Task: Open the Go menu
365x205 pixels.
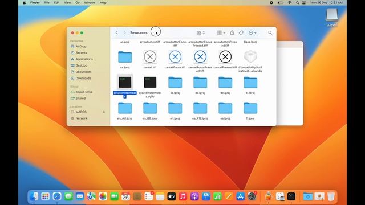Action: (x=78, y=2)
